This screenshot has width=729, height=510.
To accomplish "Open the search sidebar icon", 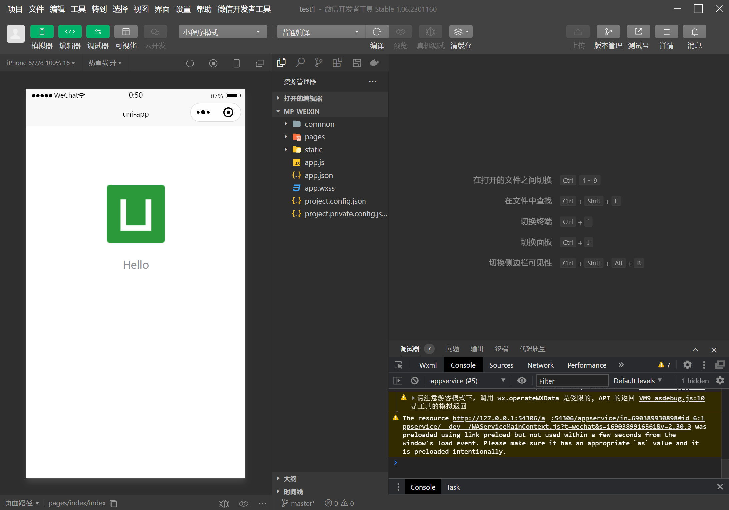I will click(300, 62).
